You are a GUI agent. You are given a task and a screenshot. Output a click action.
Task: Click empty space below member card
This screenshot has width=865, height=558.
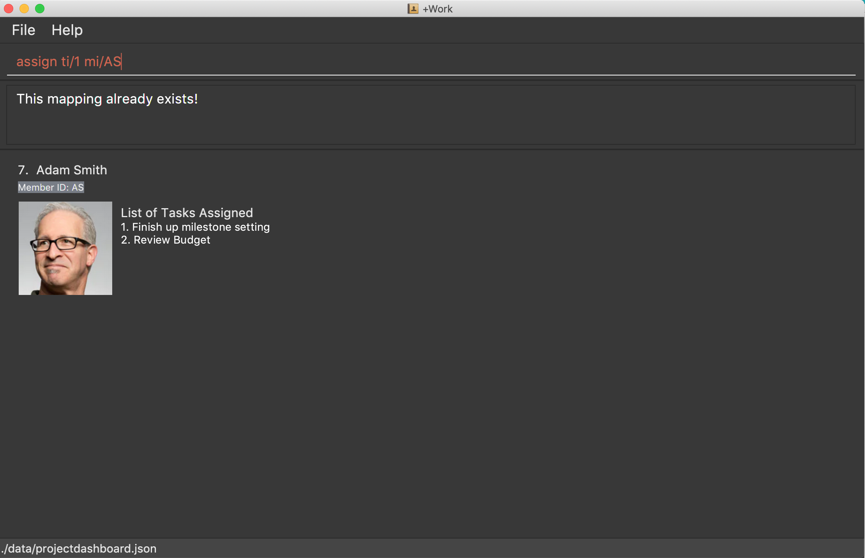(x=429, y=409)
